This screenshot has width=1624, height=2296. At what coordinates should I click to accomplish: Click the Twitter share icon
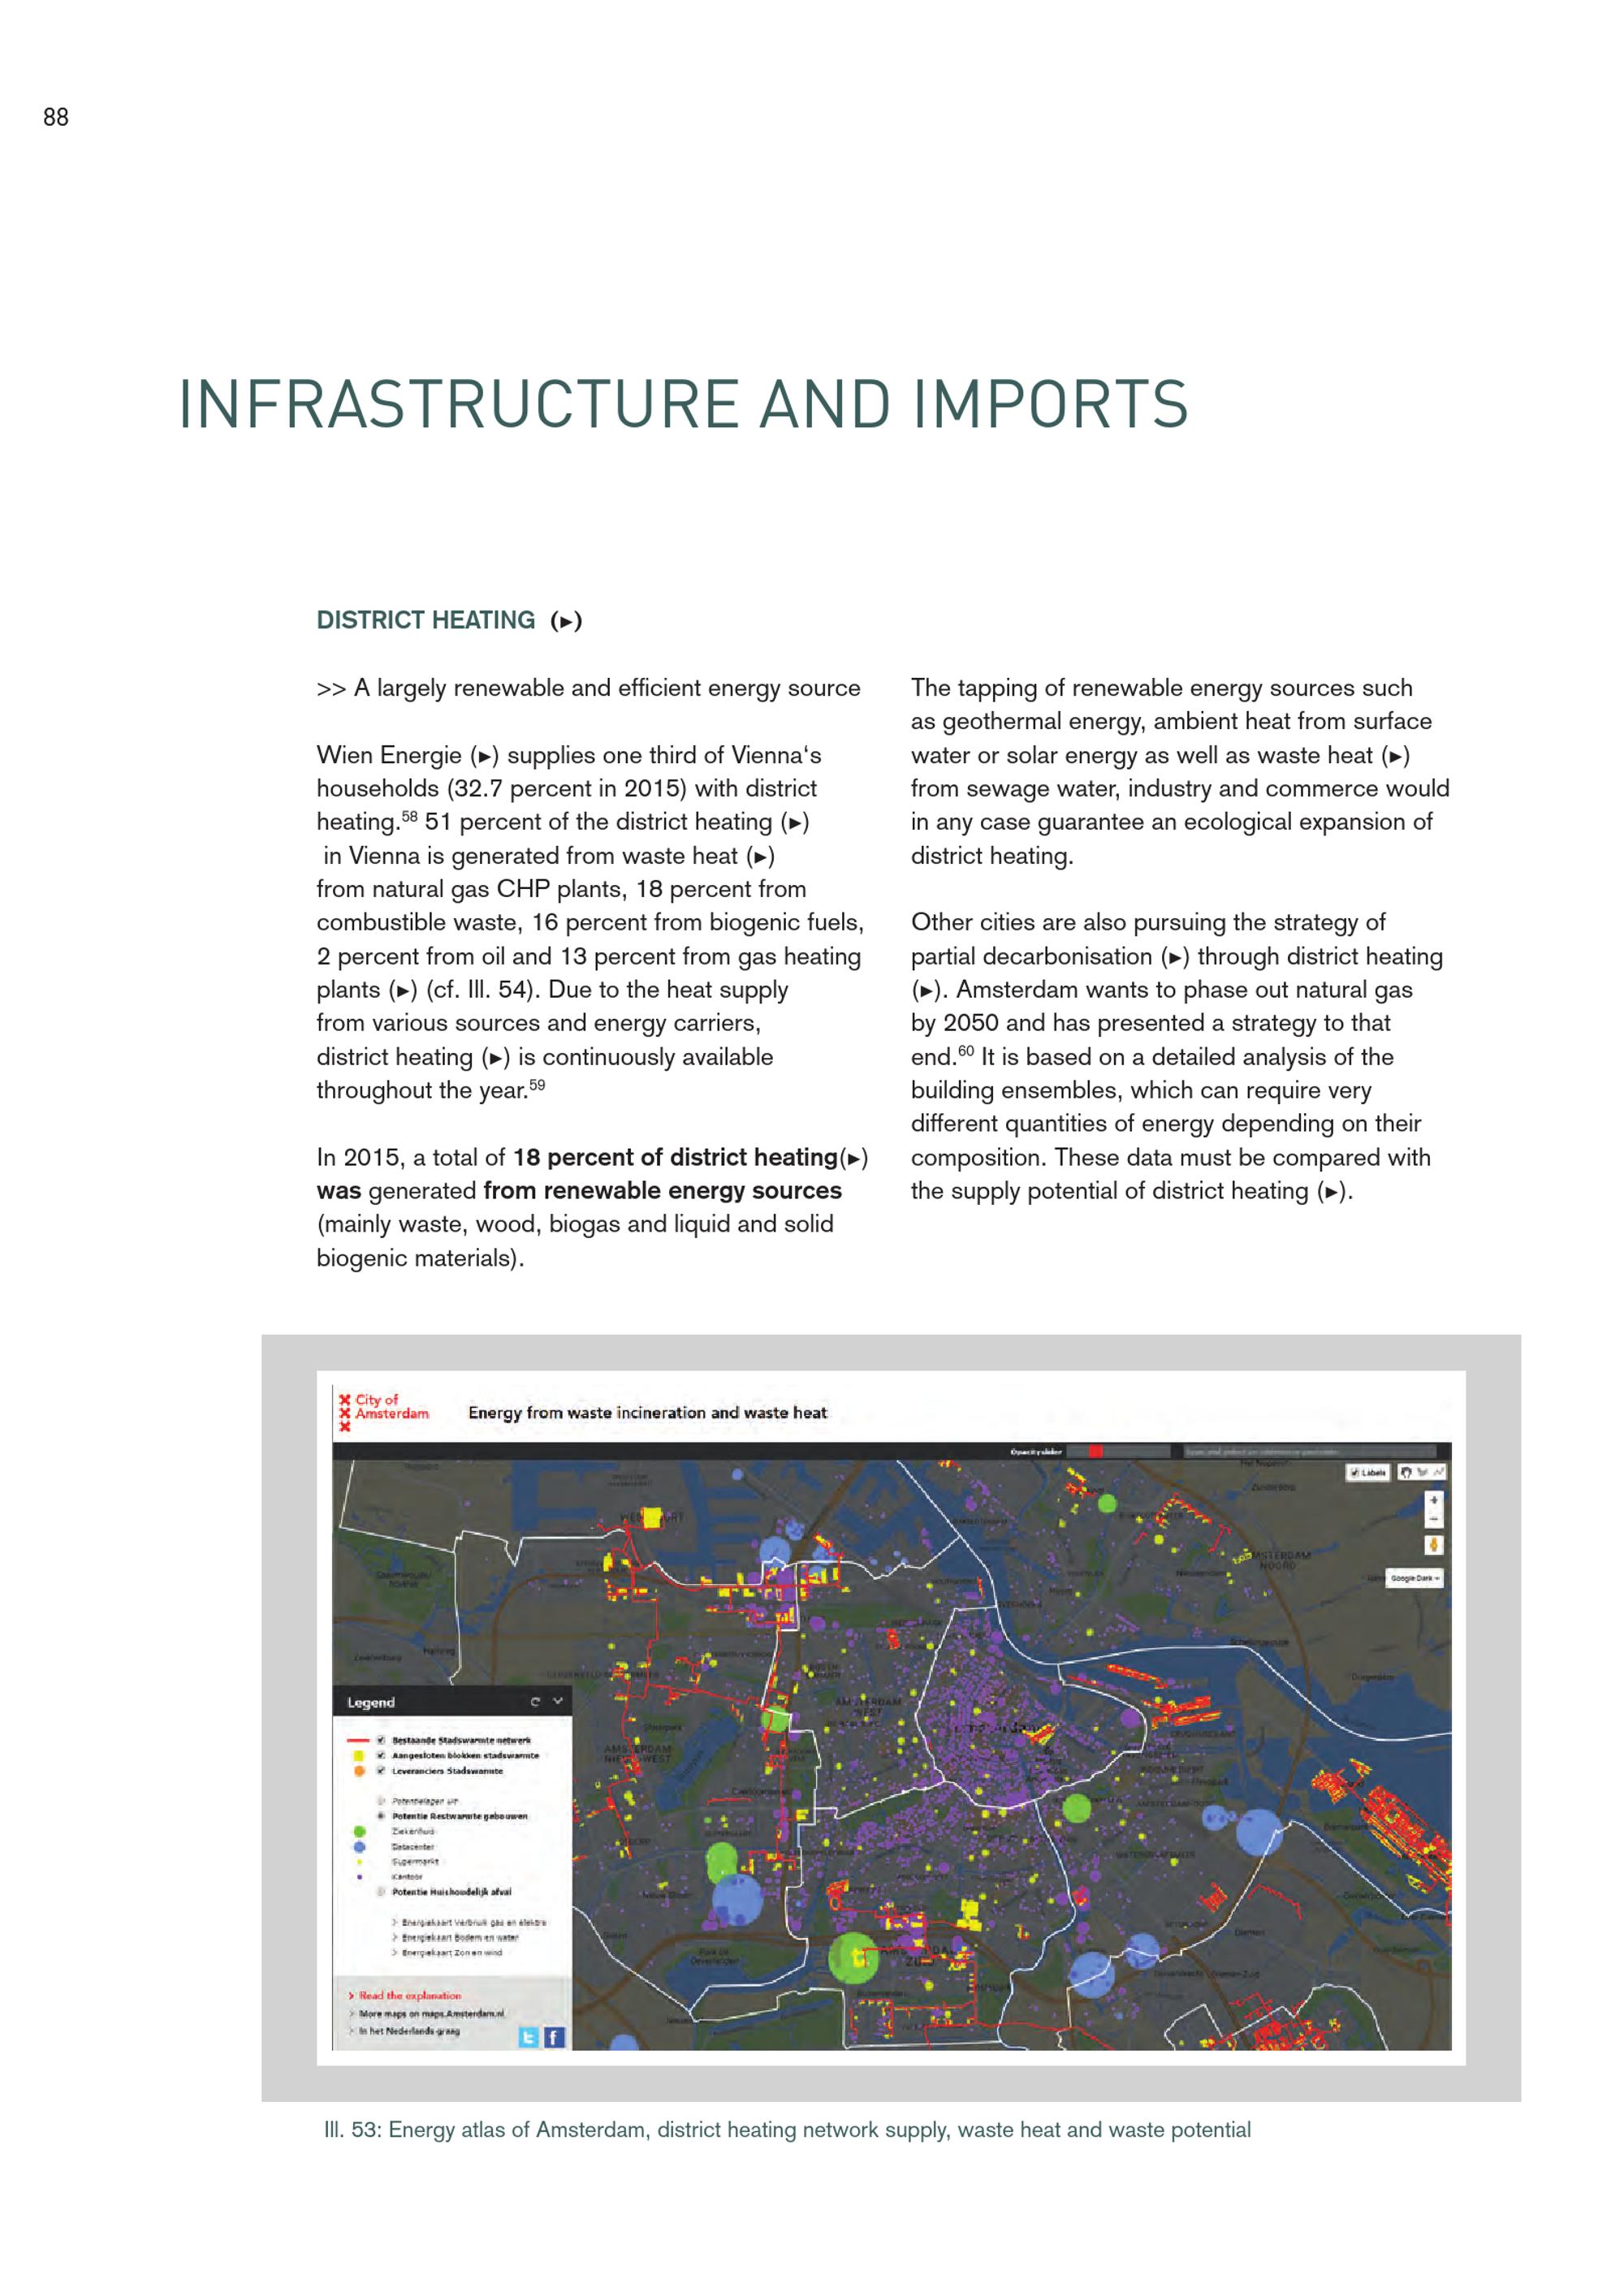pos(529,2037)
